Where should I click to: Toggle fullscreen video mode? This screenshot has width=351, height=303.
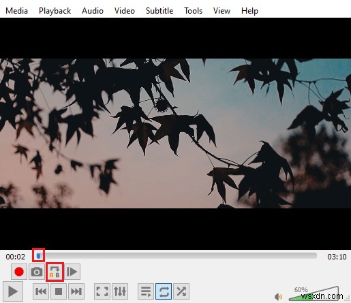point(102,291)
